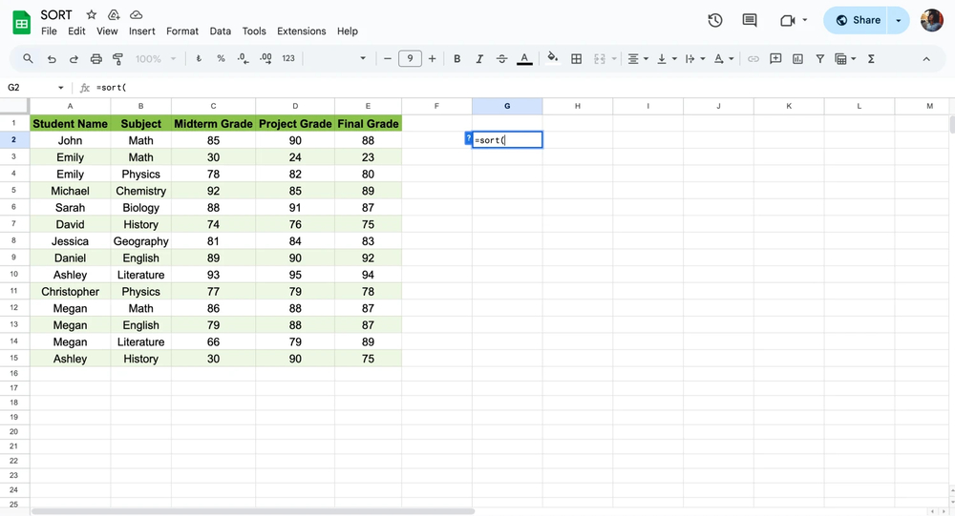Viewport: 955px width, 516px height.
Task: Open the Data menu
Action: click(220, 31)
